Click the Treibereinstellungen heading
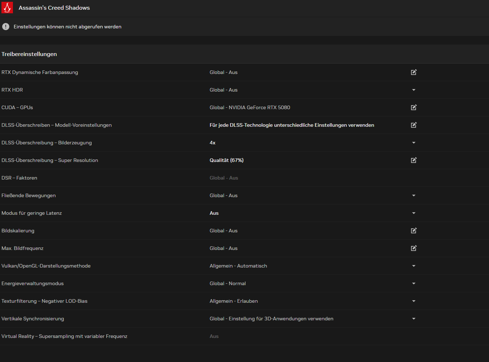This screenshot has height=362, width=489. [29, 54]
